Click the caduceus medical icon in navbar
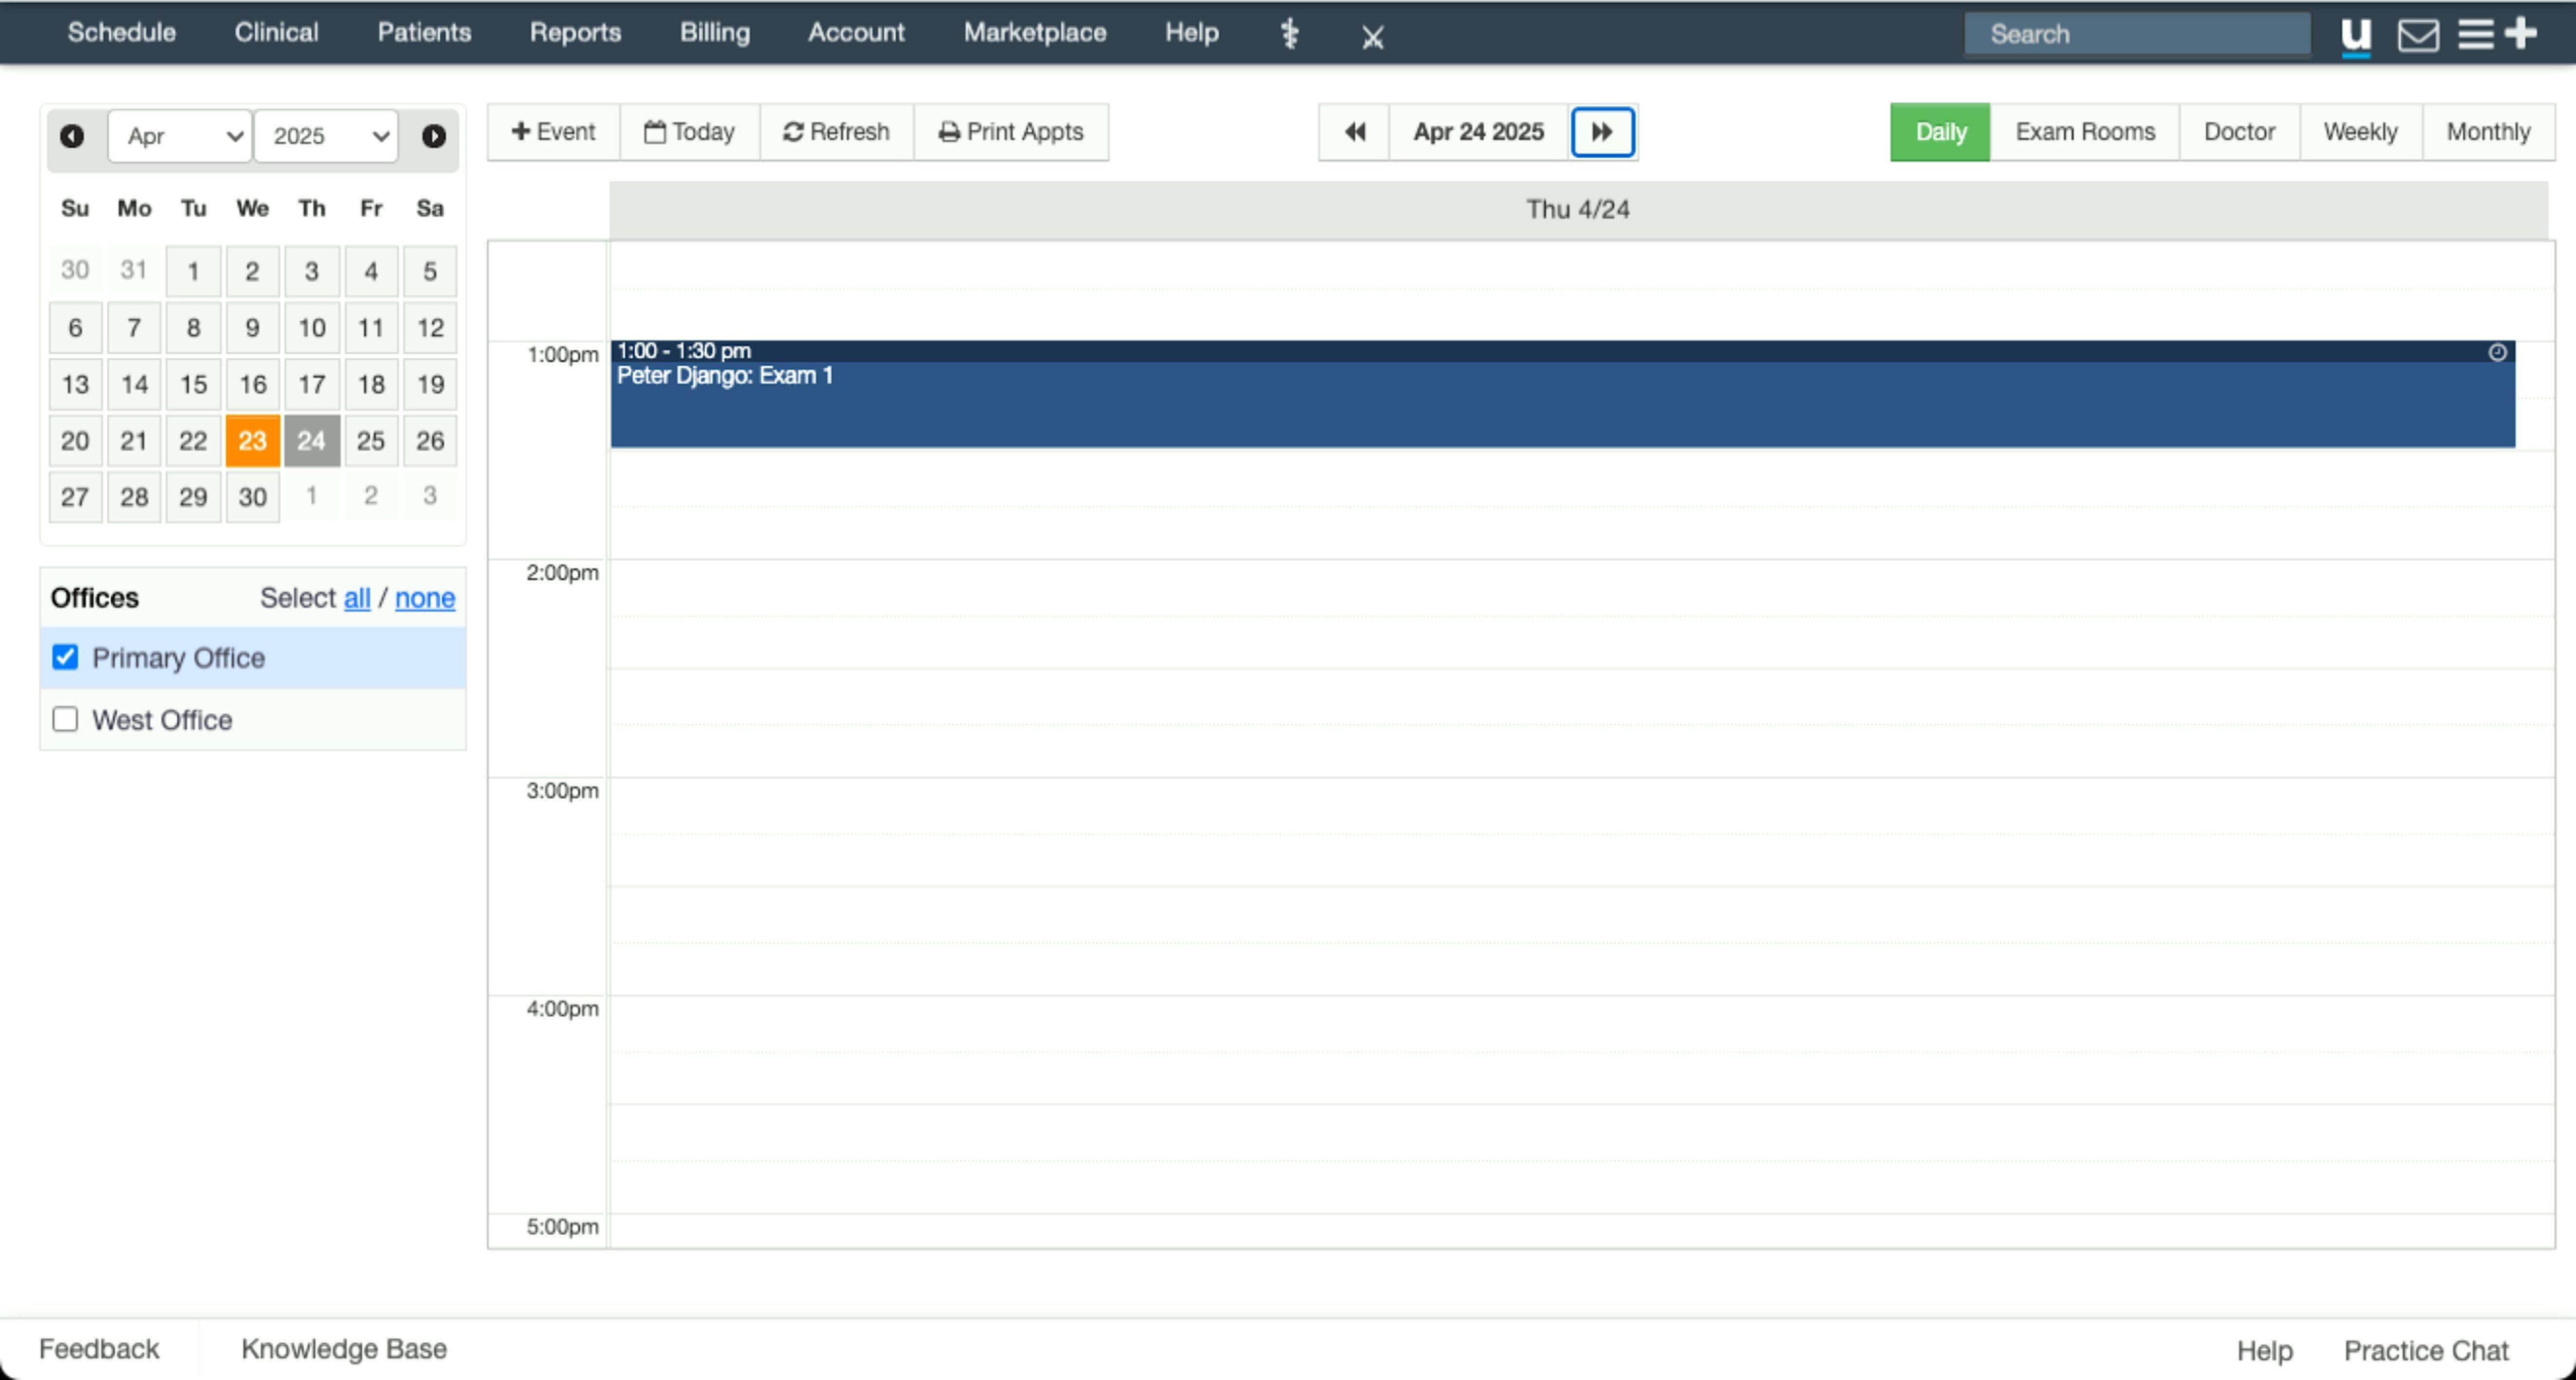 click(x=1290, y=34)
